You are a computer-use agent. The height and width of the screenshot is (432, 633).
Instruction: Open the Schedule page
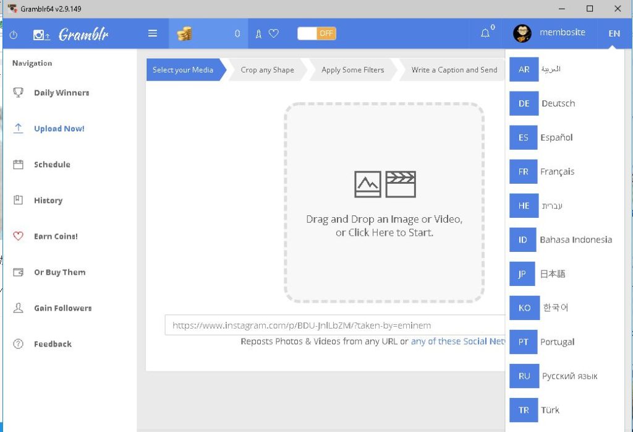(x=52, y=165)
